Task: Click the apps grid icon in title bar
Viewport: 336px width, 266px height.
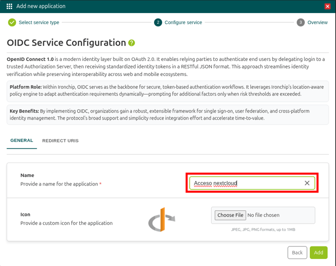Action: [x=9, y=6]
